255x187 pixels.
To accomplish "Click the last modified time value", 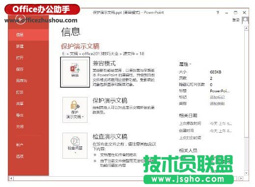I will pyautogui.click(x=221, y=123).
